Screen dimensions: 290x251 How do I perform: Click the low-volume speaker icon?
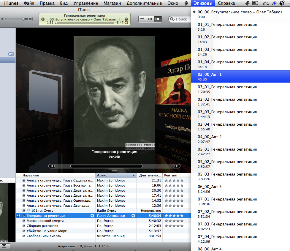(x=3, y=19)
